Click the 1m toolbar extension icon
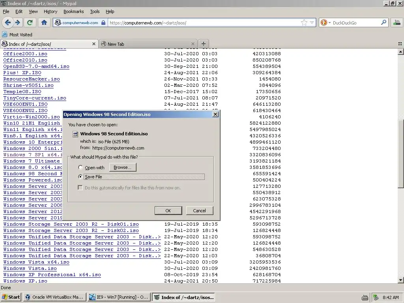 coord(397,22)
